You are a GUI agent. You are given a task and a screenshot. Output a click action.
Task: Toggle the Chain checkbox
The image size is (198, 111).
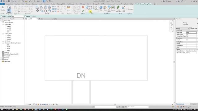pyautogui.click(x=2, y=16)
